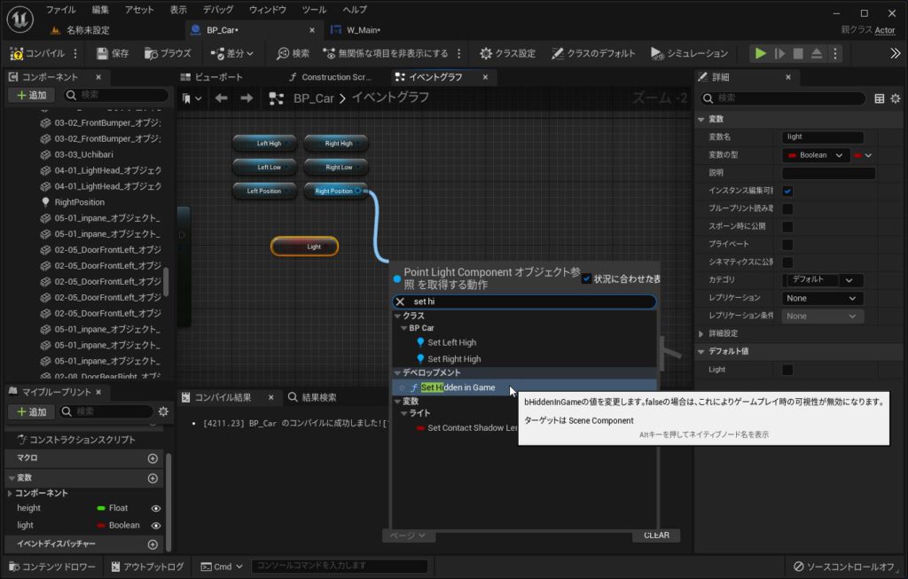Open クラス設定 class settings
The width and height of the screenshot is (908, 579).
pos(508,53)
